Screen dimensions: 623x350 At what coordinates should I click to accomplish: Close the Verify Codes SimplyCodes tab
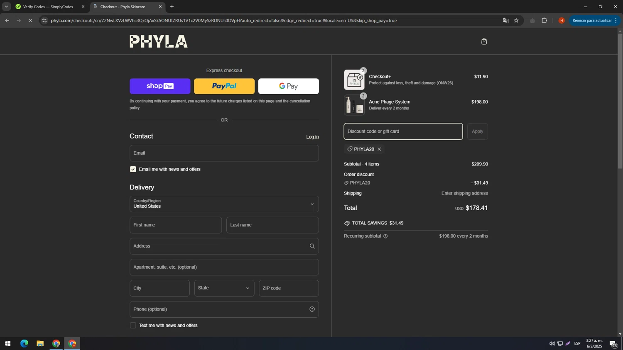click(x=83, y=7)
